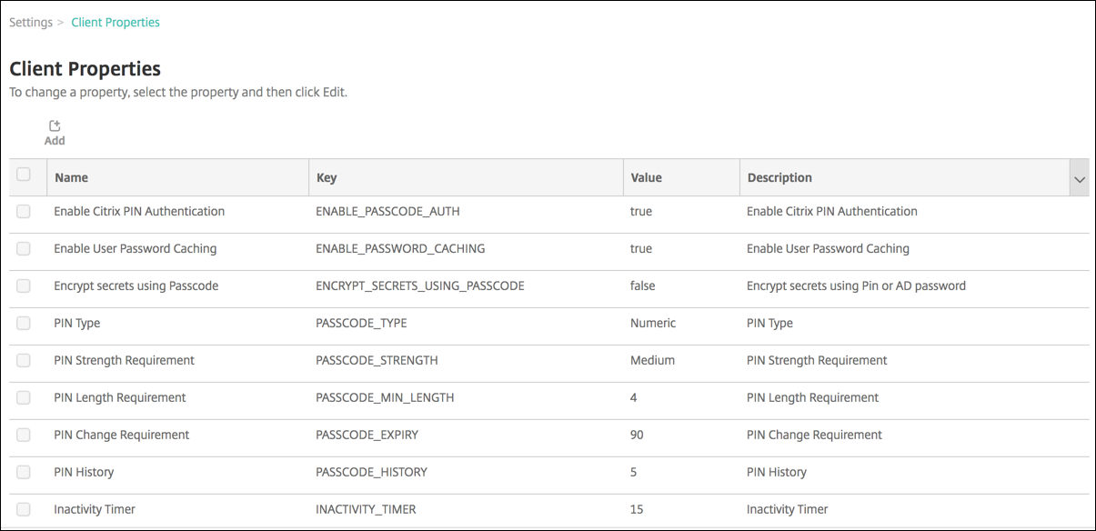Image resolution: width=1096 pixels, height=531 pixels.
Task: Sort table by Name column header
Action: point(71,178)
